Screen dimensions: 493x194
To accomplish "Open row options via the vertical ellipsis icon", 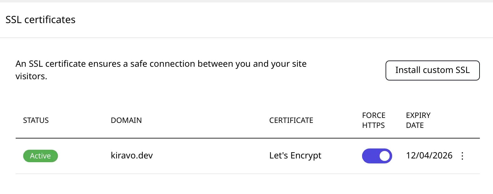I will pos(462,156).
